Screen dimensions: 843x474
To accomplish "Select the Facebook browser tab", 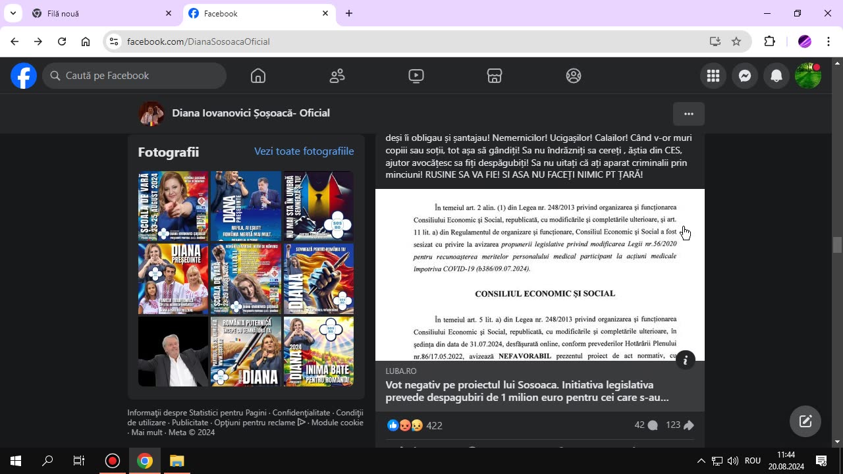I will [x=258, y=13].
